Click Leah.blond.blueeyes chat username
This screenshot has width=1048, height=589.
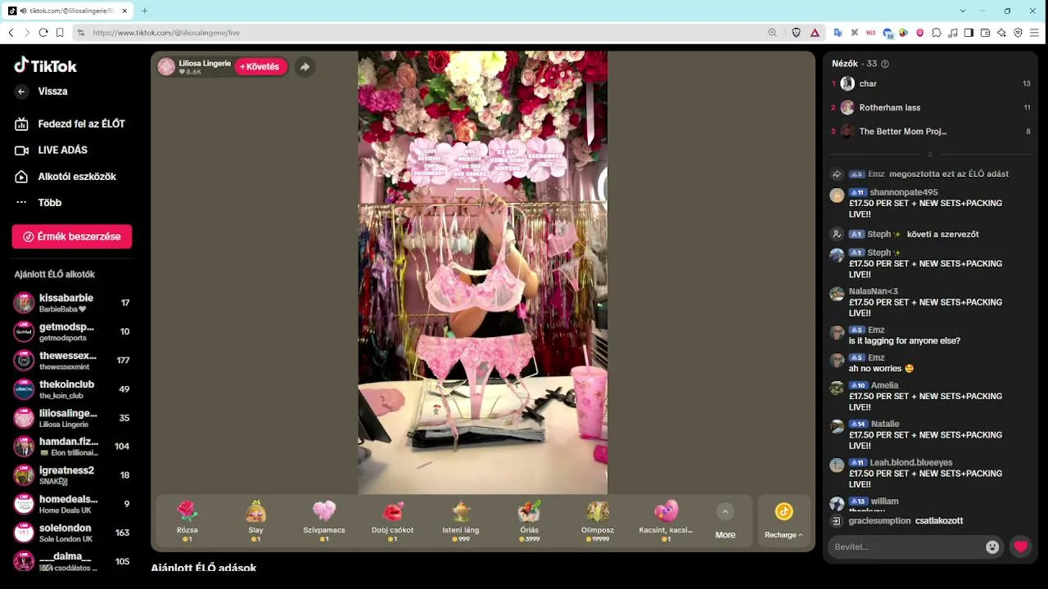pyautogui.click(x=910, y=462)
